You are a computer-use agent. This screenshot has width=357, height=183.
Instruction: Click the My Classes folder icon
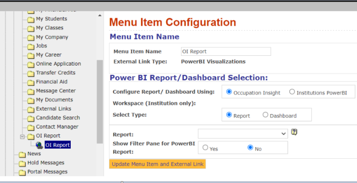click(x=31, y=29)
